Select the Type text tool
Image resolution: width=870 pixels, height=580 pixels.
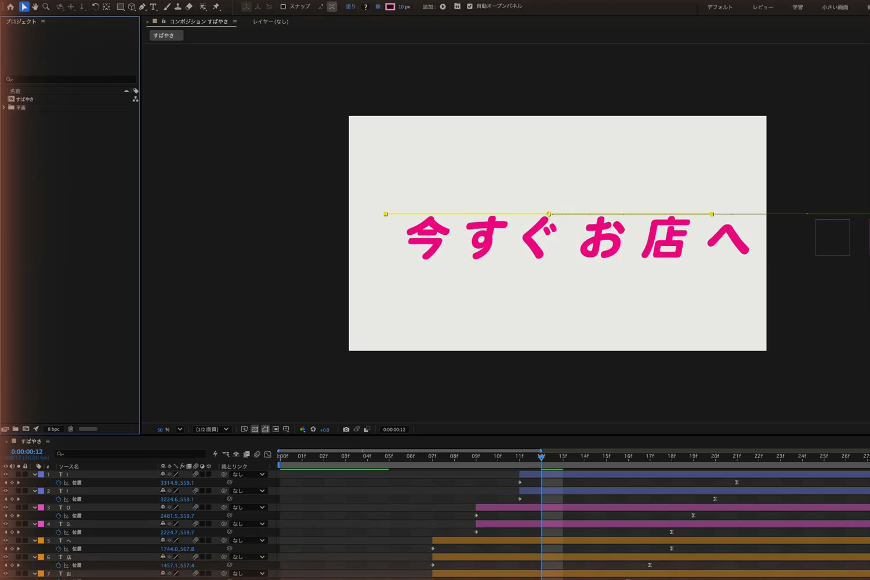tap(154, 7)
